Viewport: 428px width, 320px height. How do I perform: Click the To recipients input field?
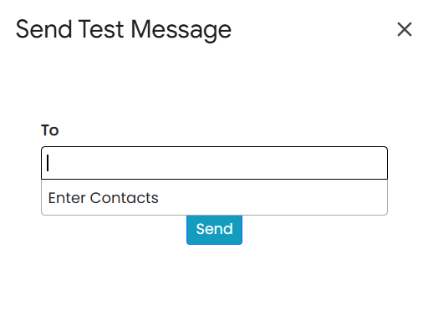[x=214, y=163]
